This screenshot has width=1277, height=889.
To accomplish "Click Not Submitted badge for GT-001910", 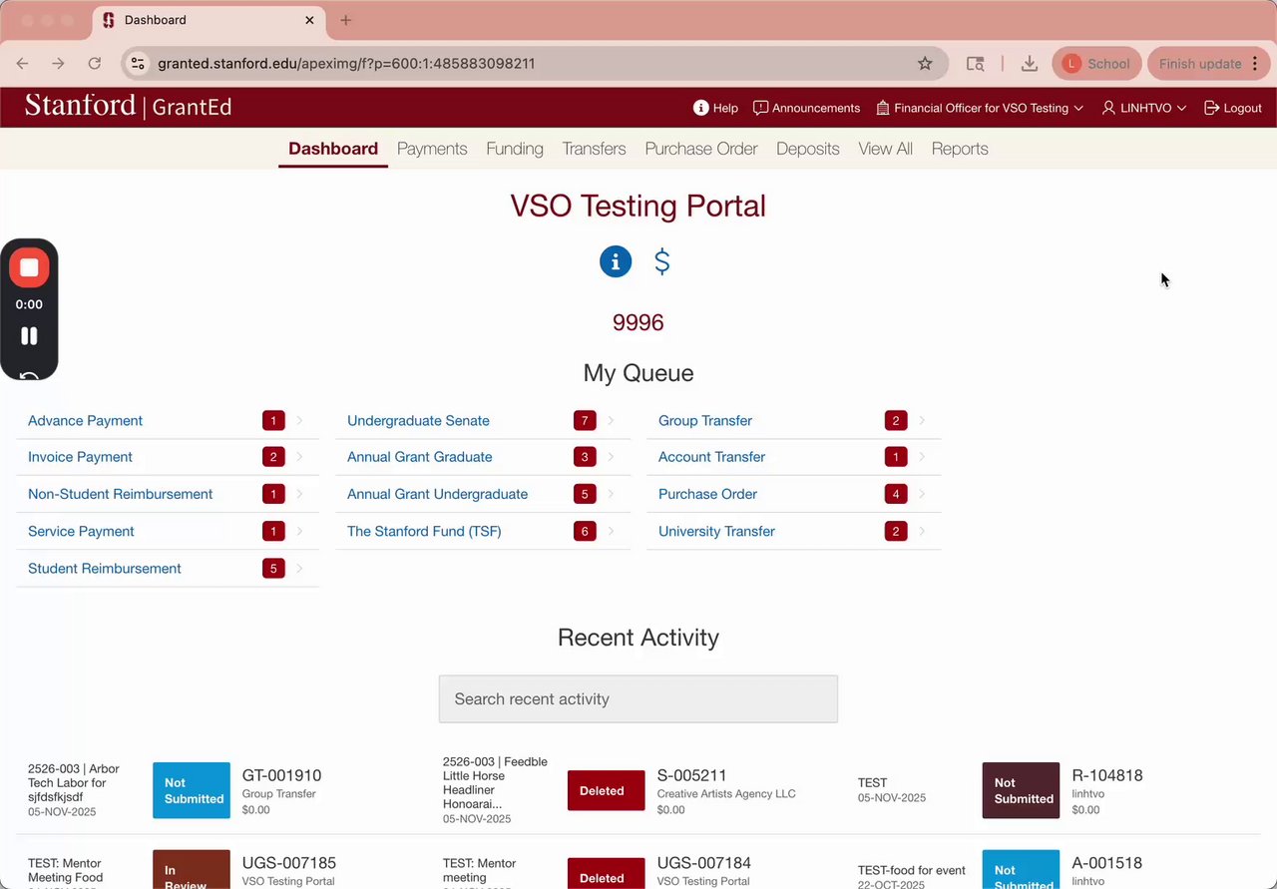I will pos(192,790).
